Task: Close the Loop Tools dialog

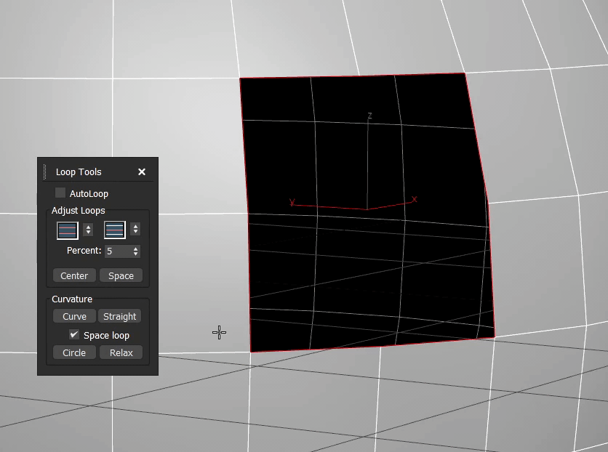Action: pos(142,171)
